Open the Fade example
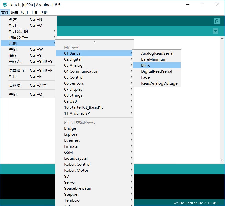225x206 pixels. click(157, 77)
